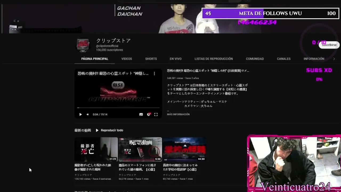Click the "83,740 vistas" line
Screen dimensions: 341x192
pos(178,179)
